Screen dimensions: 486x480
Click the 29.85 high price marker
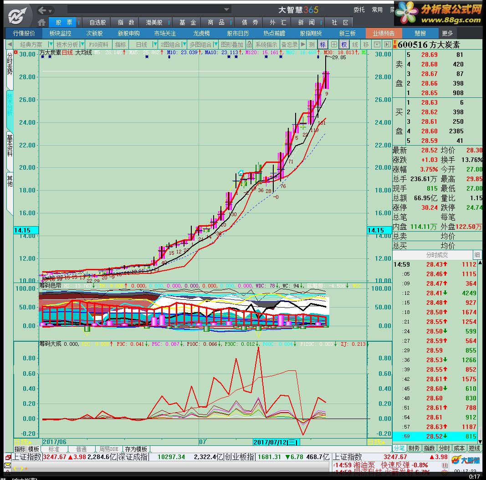point(339,57)
